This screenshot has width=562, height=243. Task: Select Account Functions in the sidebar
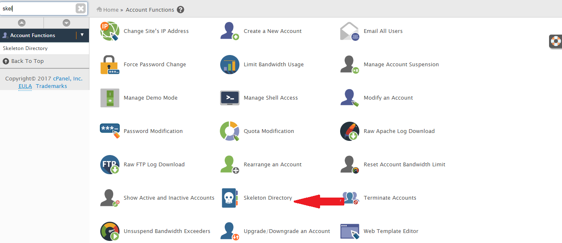pos(33,35)
